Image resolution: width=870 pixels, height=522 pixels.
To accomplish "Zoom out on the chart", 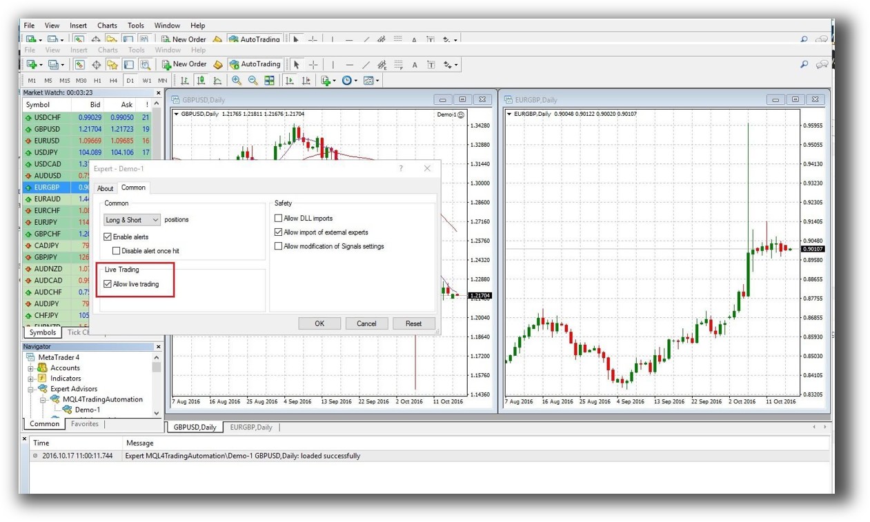I will 253,81.
